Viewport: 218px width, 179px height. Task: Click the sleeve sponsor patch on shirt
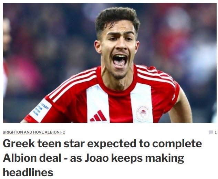41,110
